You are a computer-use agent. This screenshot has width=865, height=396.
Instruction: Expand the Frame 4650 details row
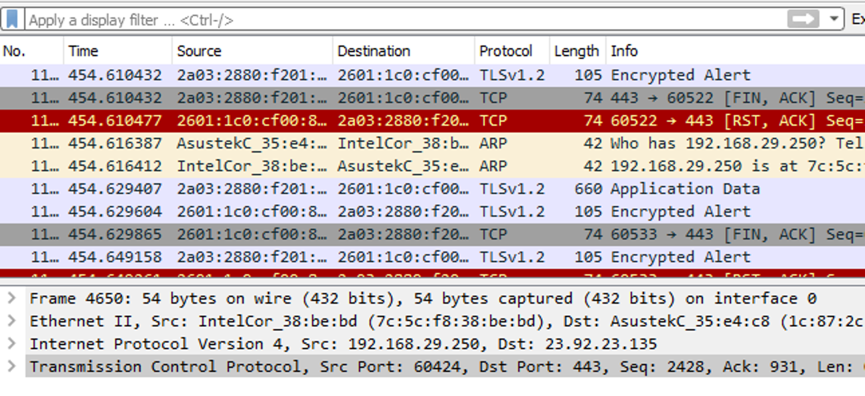coord(11,298)
